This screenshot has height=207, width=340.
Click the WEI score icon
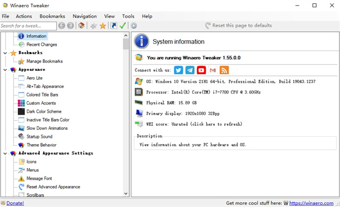coord(139,124)
